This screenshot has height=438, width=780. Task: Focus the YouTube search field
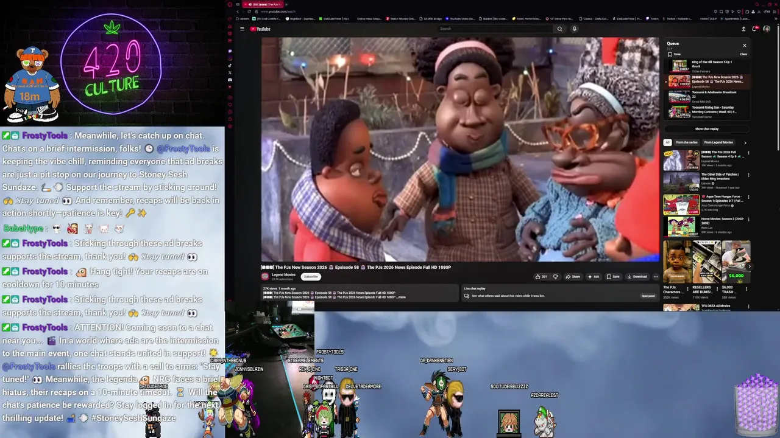tap(495, 29)
